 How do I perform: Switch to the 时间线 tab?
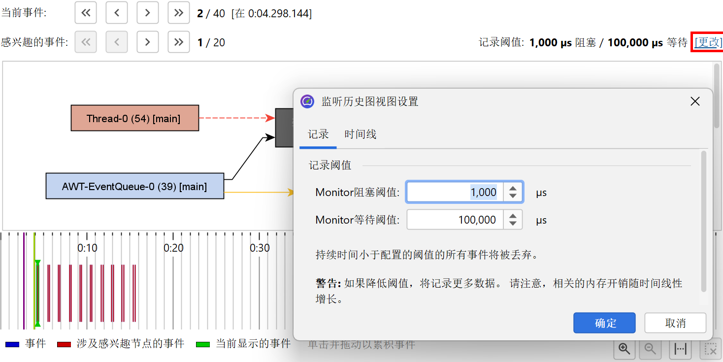pyautogui.click(x=360, y=134)
